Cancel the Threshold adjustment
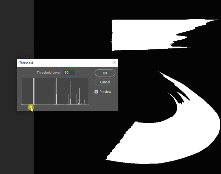Image resolution: width=221 pixels, height=174 pixels. [x=105, y=82]
